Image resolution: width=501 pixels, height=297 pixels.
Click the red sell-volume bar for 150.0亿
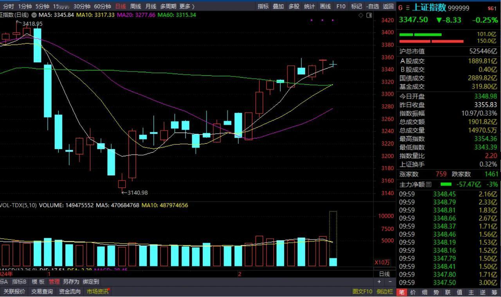(x=431, y=41)
